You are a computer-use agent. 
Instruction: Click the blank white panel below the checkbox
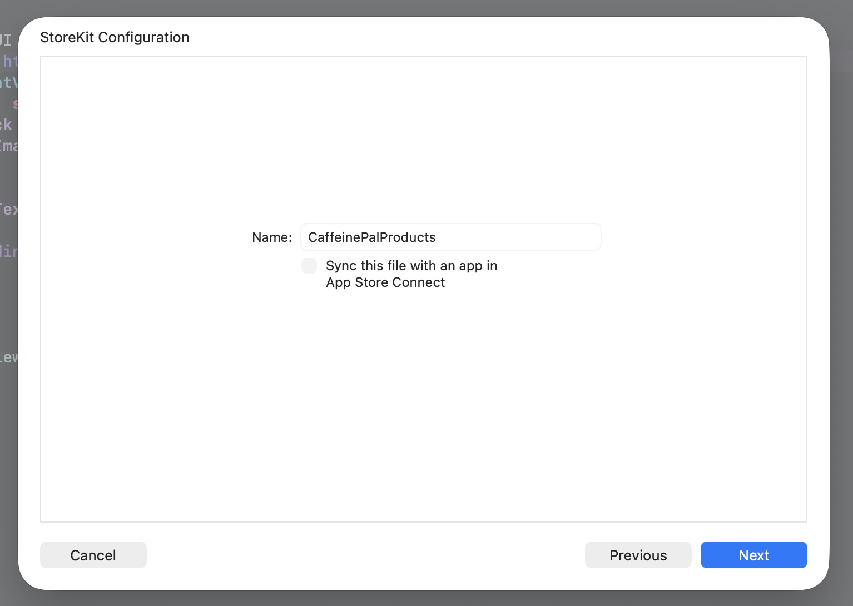coord(423,406)
